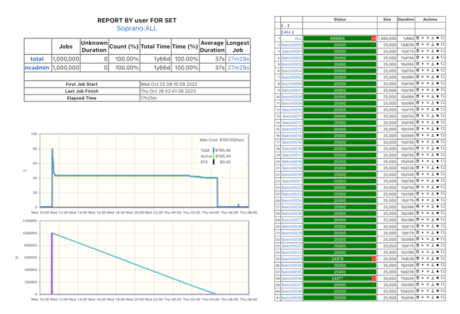This screenshot has height=314, width=460.
Task: Click the refresh arrows icon in ALL row
Action: (x=443, y=39)
